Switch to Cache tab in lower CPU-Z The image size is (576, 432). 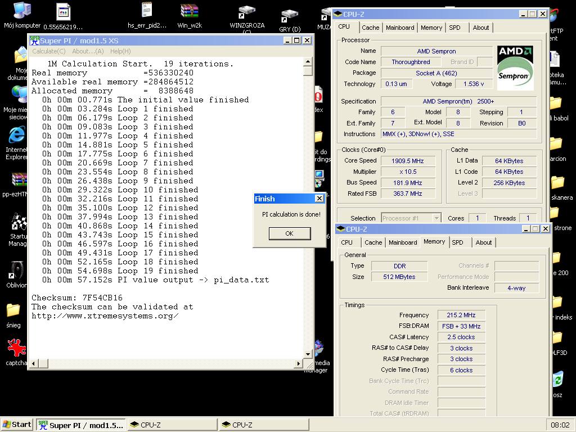click(373, 242)
